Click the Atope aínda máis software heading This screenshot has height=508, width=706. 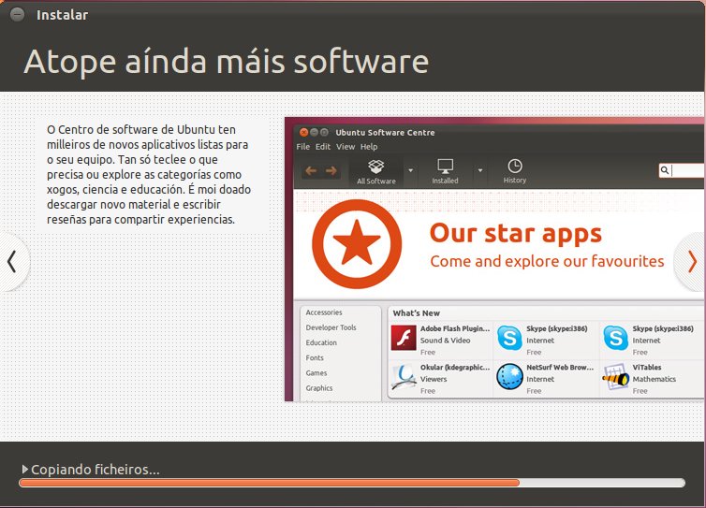[226, 61]
